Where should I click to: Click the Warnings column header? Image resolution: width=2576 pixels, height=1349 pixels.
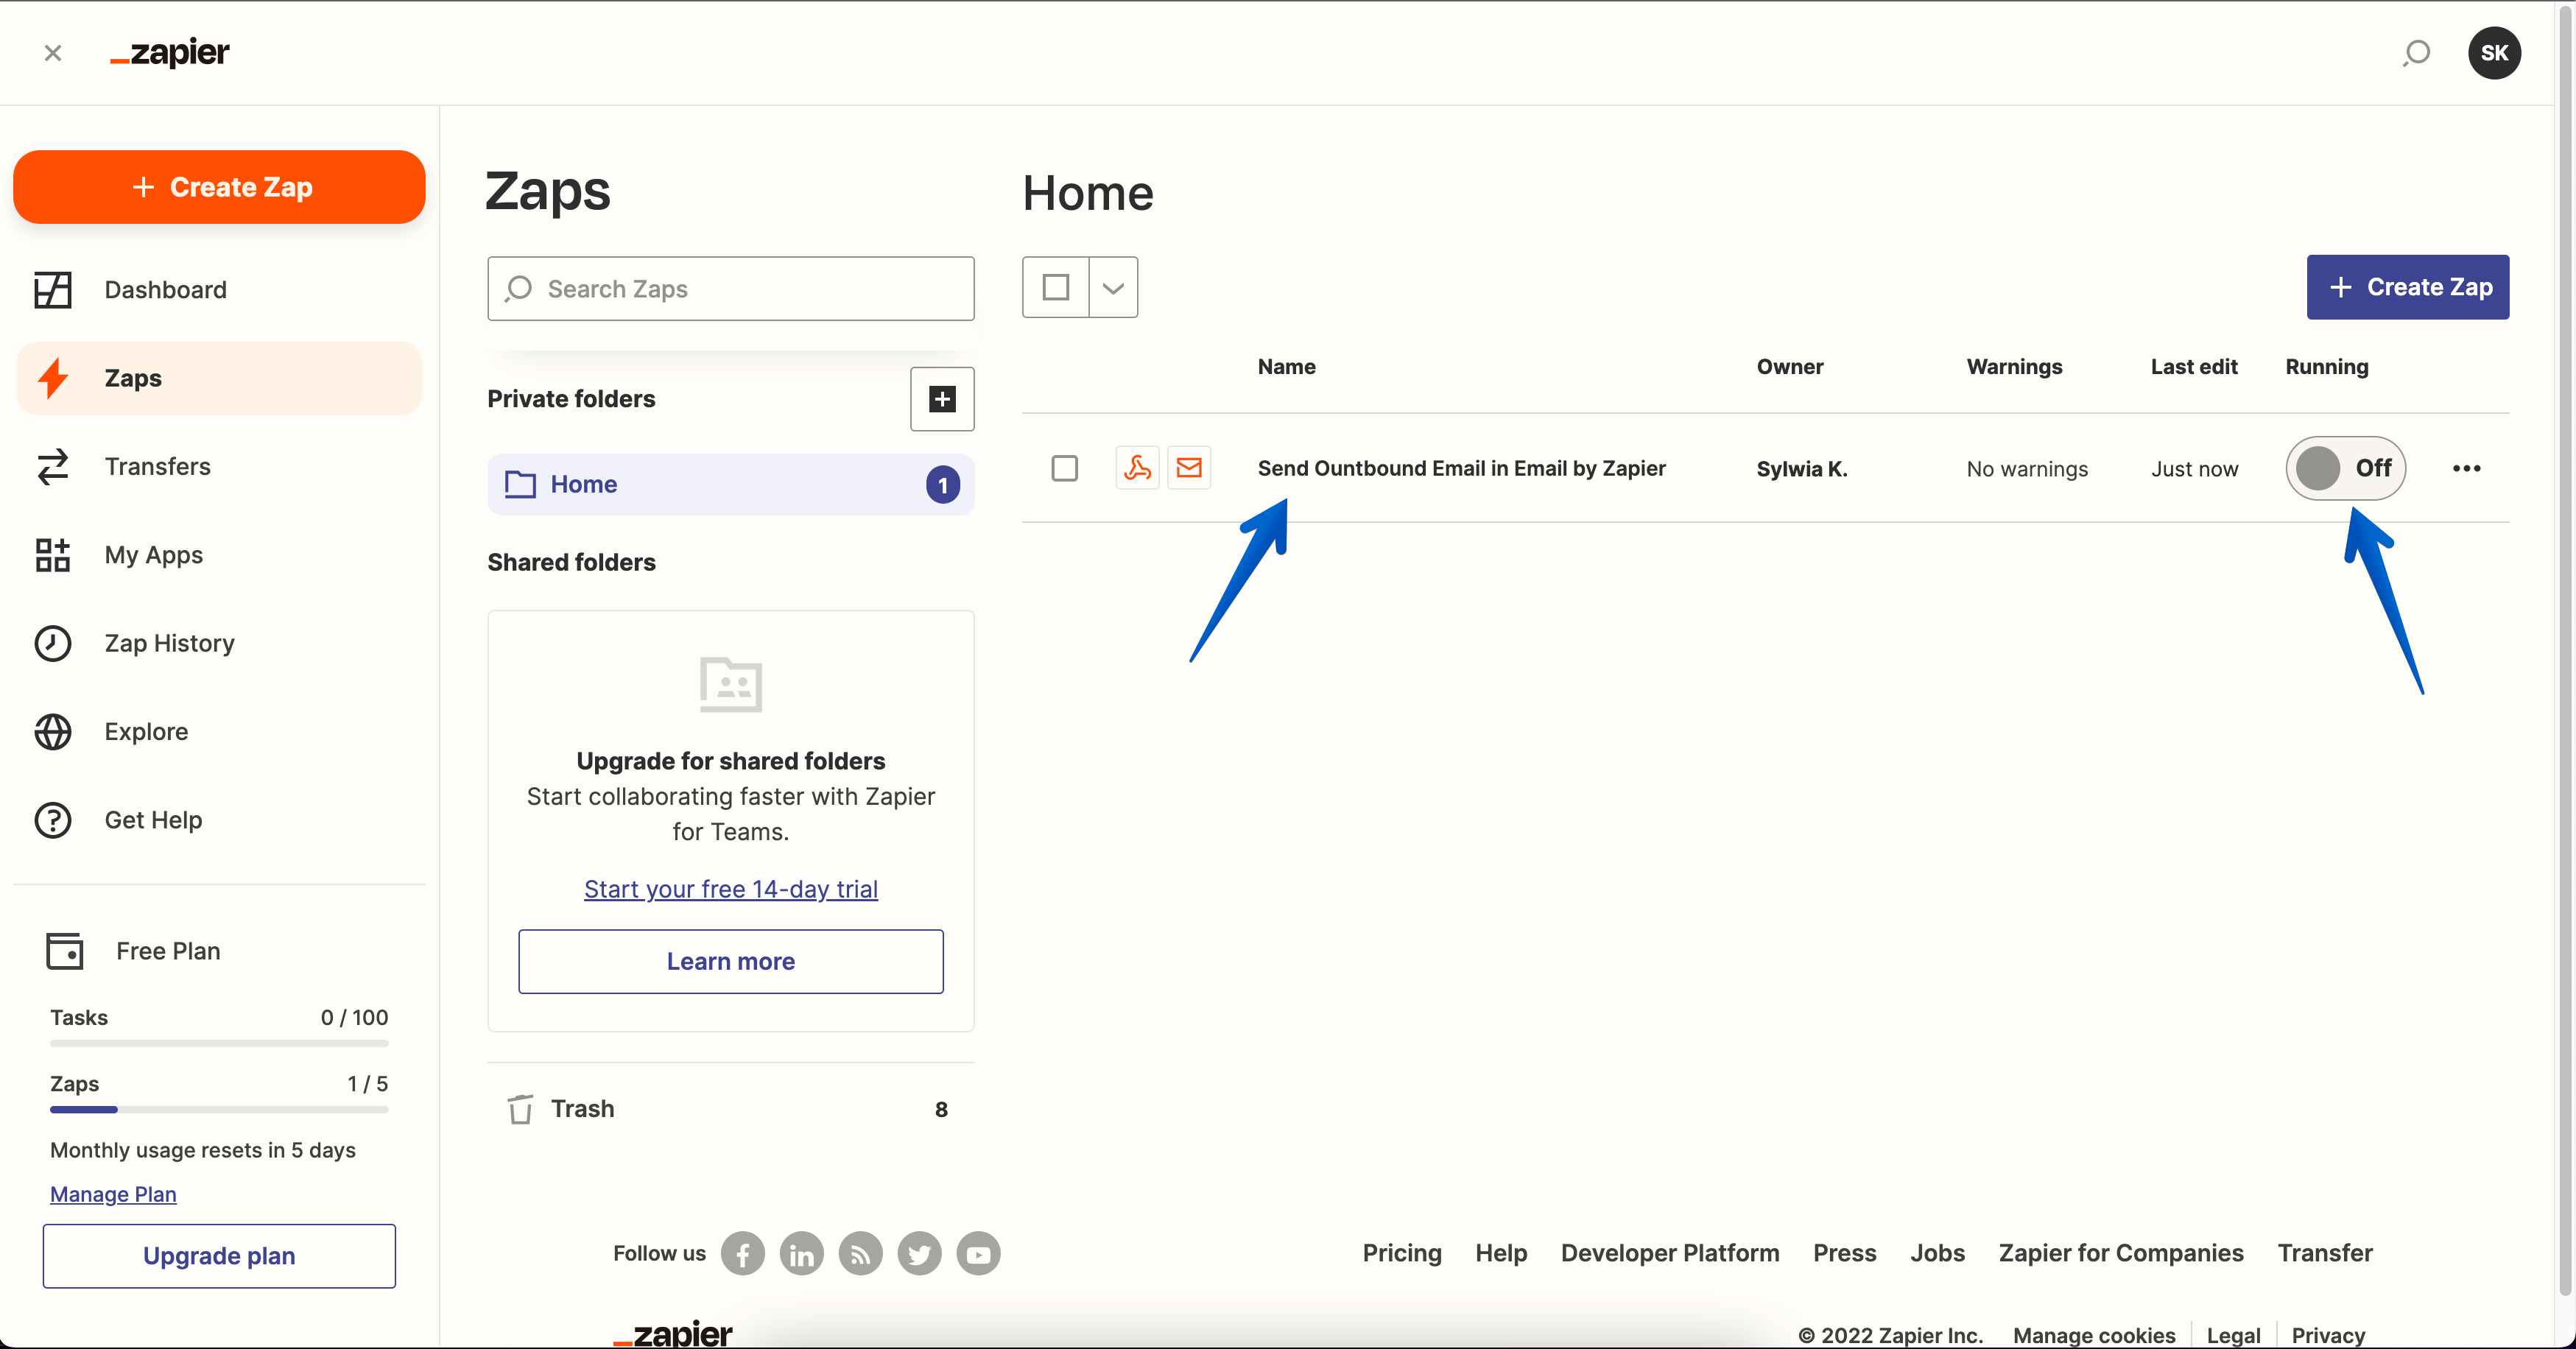tap(2014, 367)
